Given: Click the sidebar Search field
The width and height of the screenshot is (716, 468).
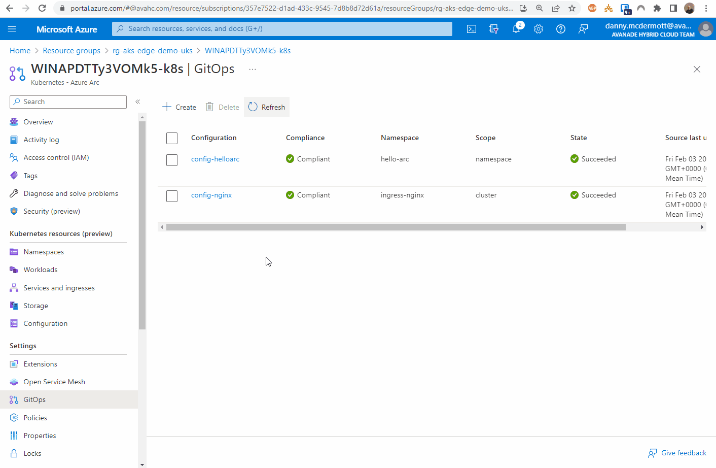Looking at the screenshot, I should click(68, 102).
